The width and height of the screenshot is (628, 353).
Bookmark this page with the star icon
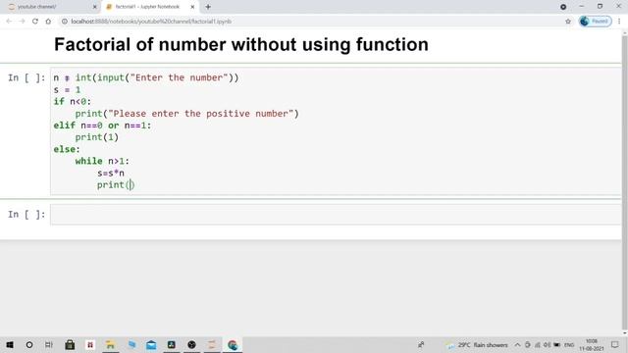(568, 22)
